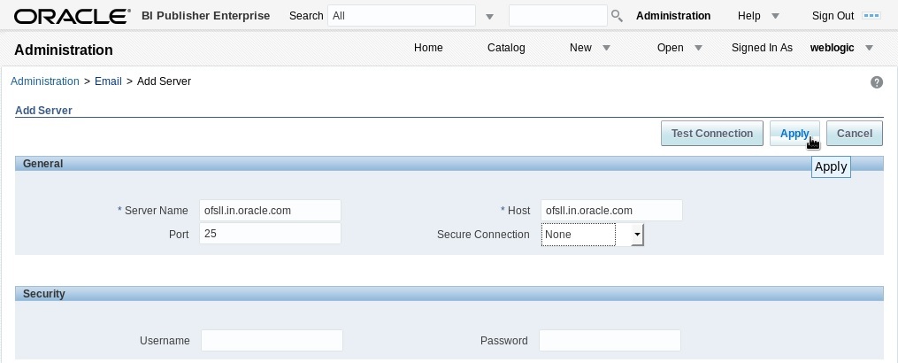Click Sign Out
898x363 pixels.
[833, 16]
